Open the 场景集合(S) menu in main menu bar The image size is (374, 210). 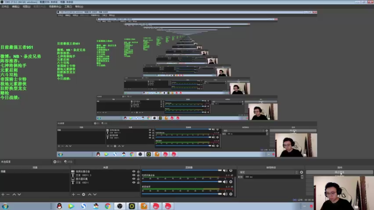coord(55,7)
